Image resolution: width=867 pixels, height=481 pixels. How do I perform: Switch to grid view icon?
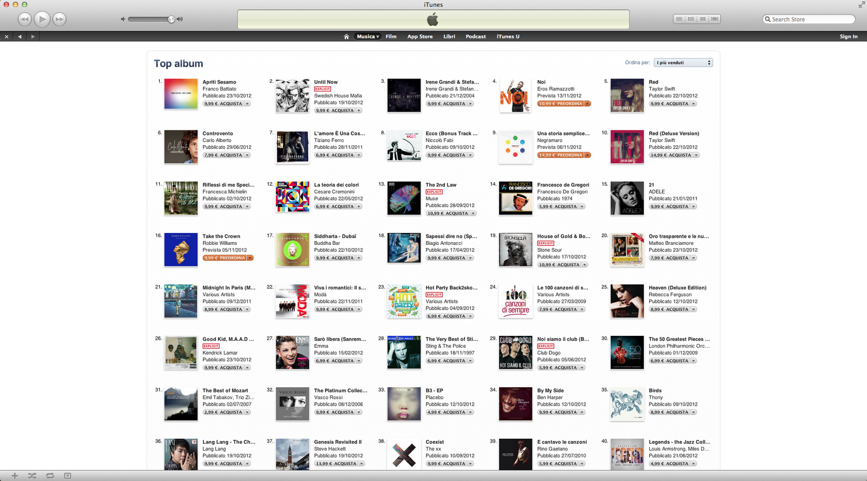point(703,19)
